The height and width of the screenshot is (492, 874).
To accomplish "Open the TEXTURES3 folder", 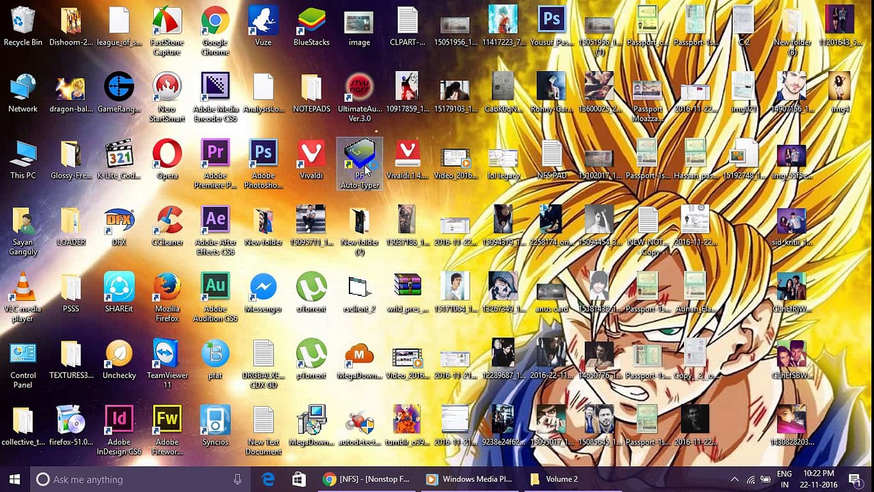I will 70,360.
